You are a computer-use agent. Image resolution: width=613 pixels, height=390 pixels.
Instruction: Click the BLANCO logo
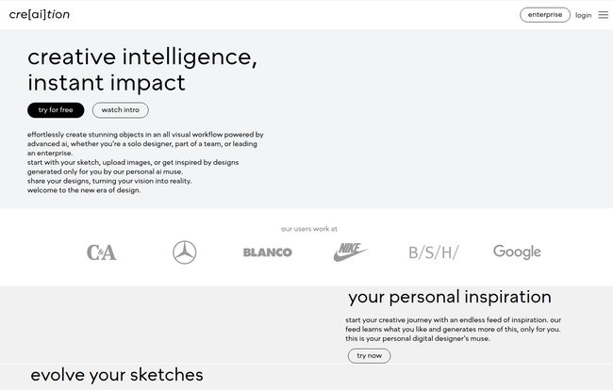tap(268, 252)
